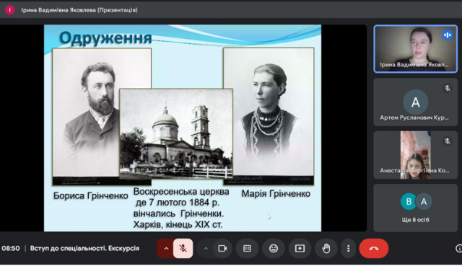Click the present now screen icon
Image resolution: width=462 pixels, height=266 pixels.
(300, 249)
